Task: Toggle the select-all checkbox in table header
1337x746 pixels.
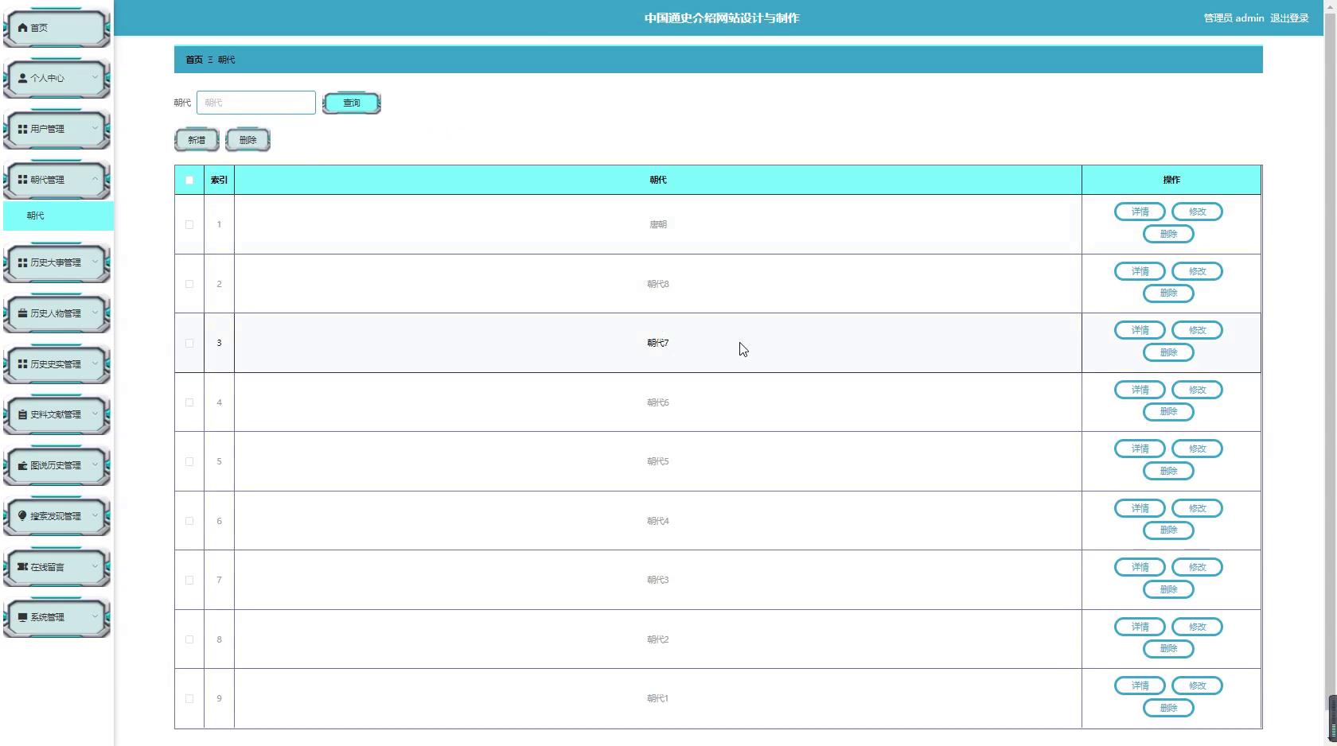Action: point(189,180)
